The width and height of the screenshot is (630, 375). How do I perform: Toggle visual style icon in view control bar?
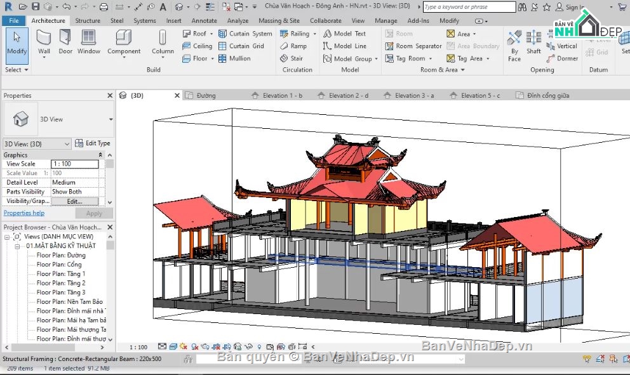[173, 346]
